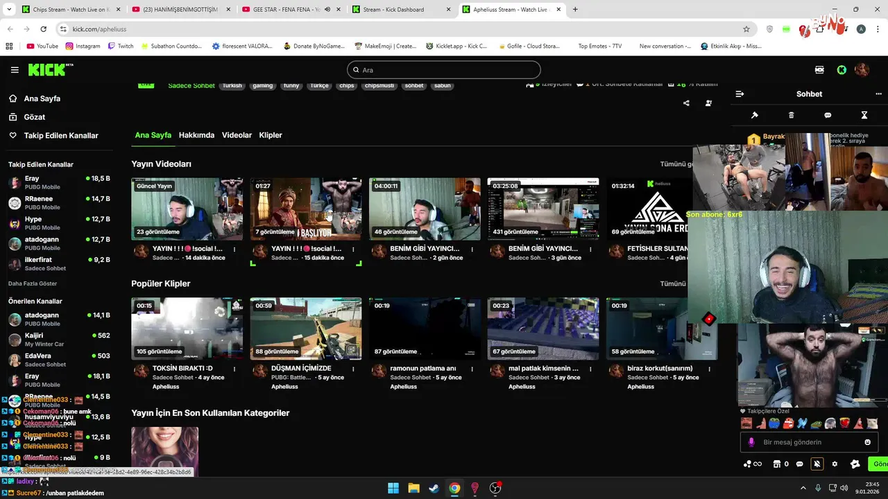Expand Daha Fazla Göster list
888x499 pixels.
(x=33, y=283)
